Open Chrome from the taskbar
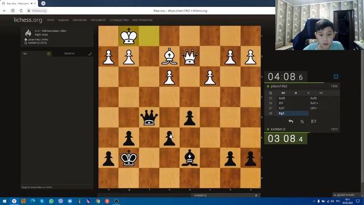 [x=98, y=201]
